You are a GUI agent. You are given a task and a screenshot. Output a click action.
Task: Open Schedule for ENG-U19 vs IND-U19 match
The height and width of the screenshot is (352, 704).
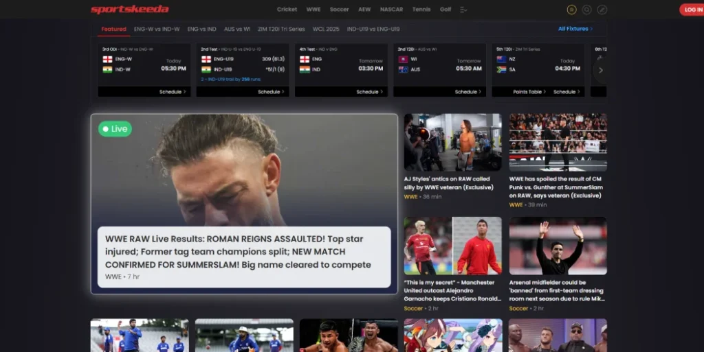pyautogui.click(x=271, y=92)
